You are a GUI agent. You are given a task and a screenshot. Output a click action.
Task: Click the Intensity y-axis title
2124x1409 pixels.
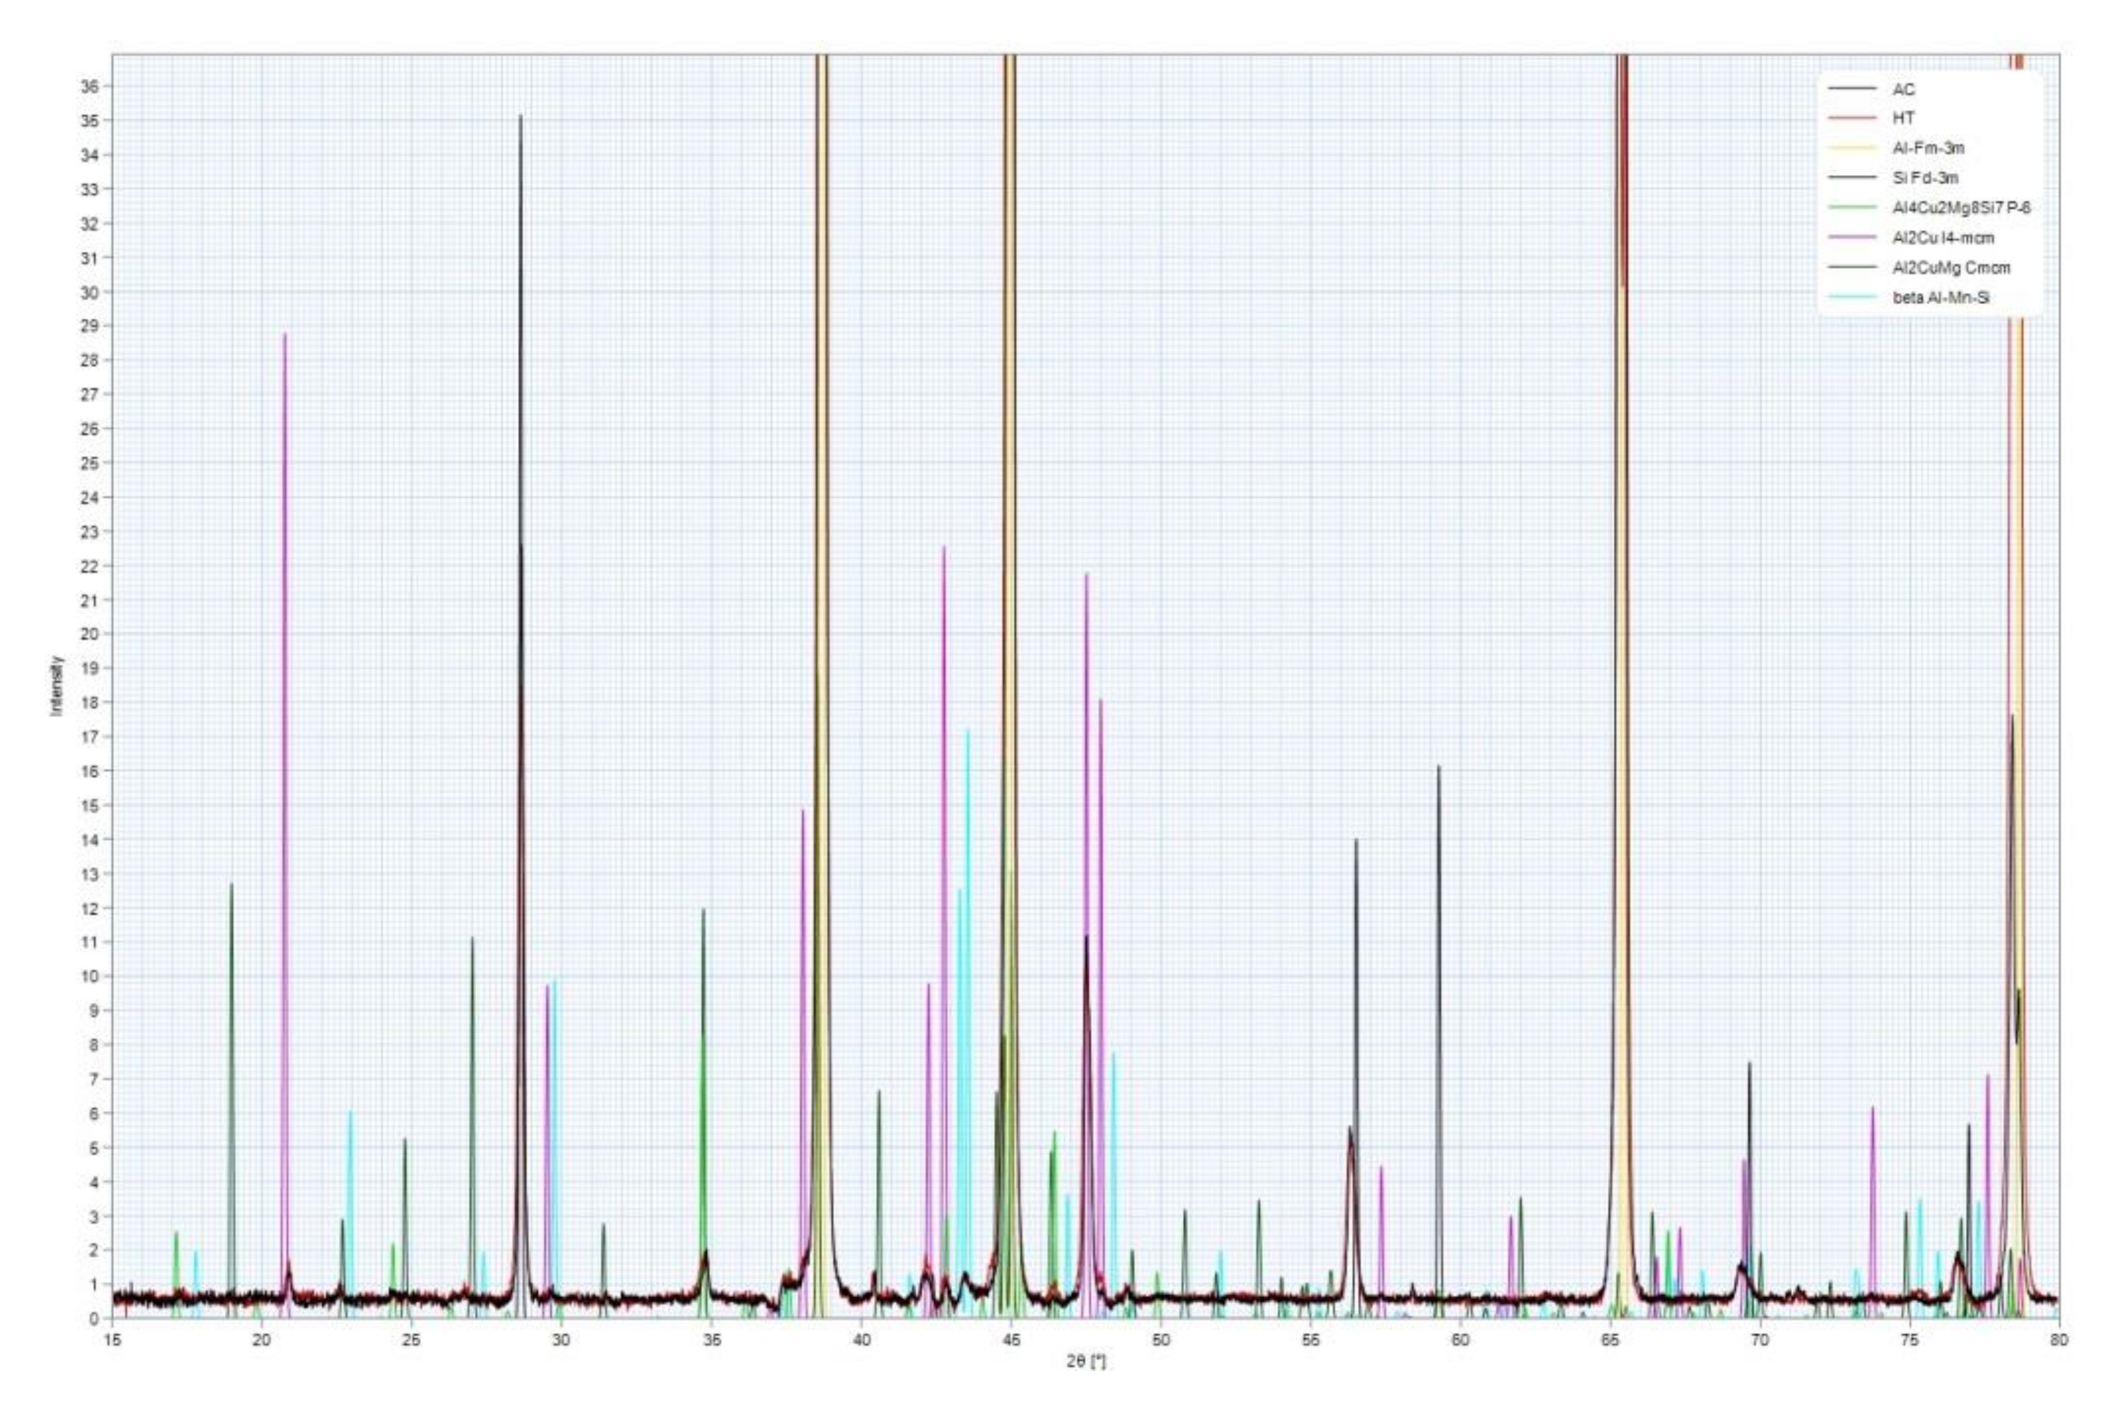pos(58,685)
